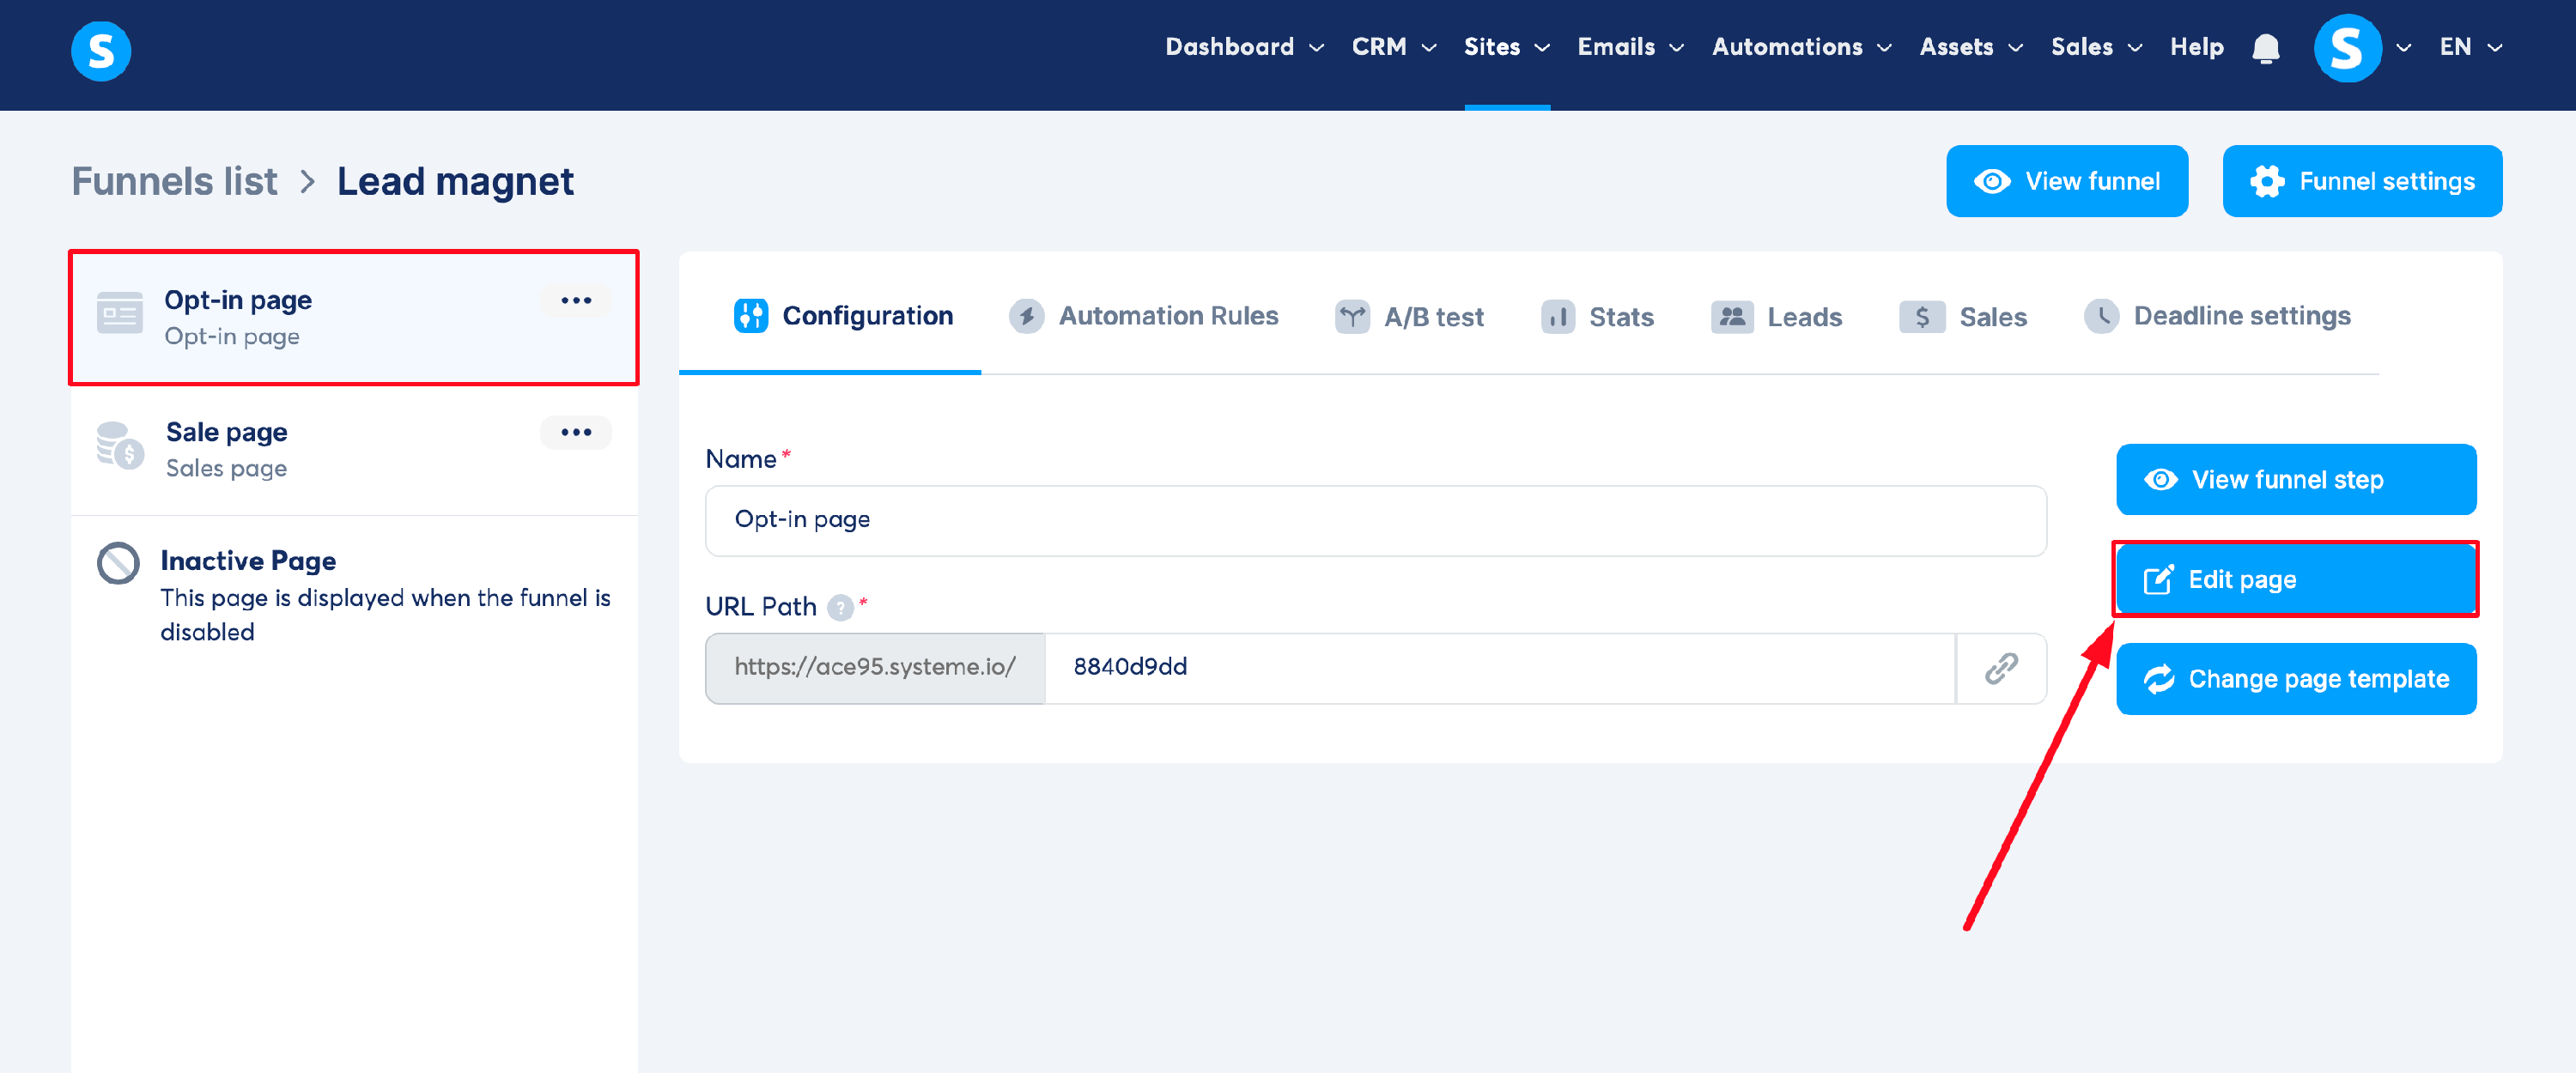
Task: Click the Sales dollar icon
Action: click(x=1921, y=317)
